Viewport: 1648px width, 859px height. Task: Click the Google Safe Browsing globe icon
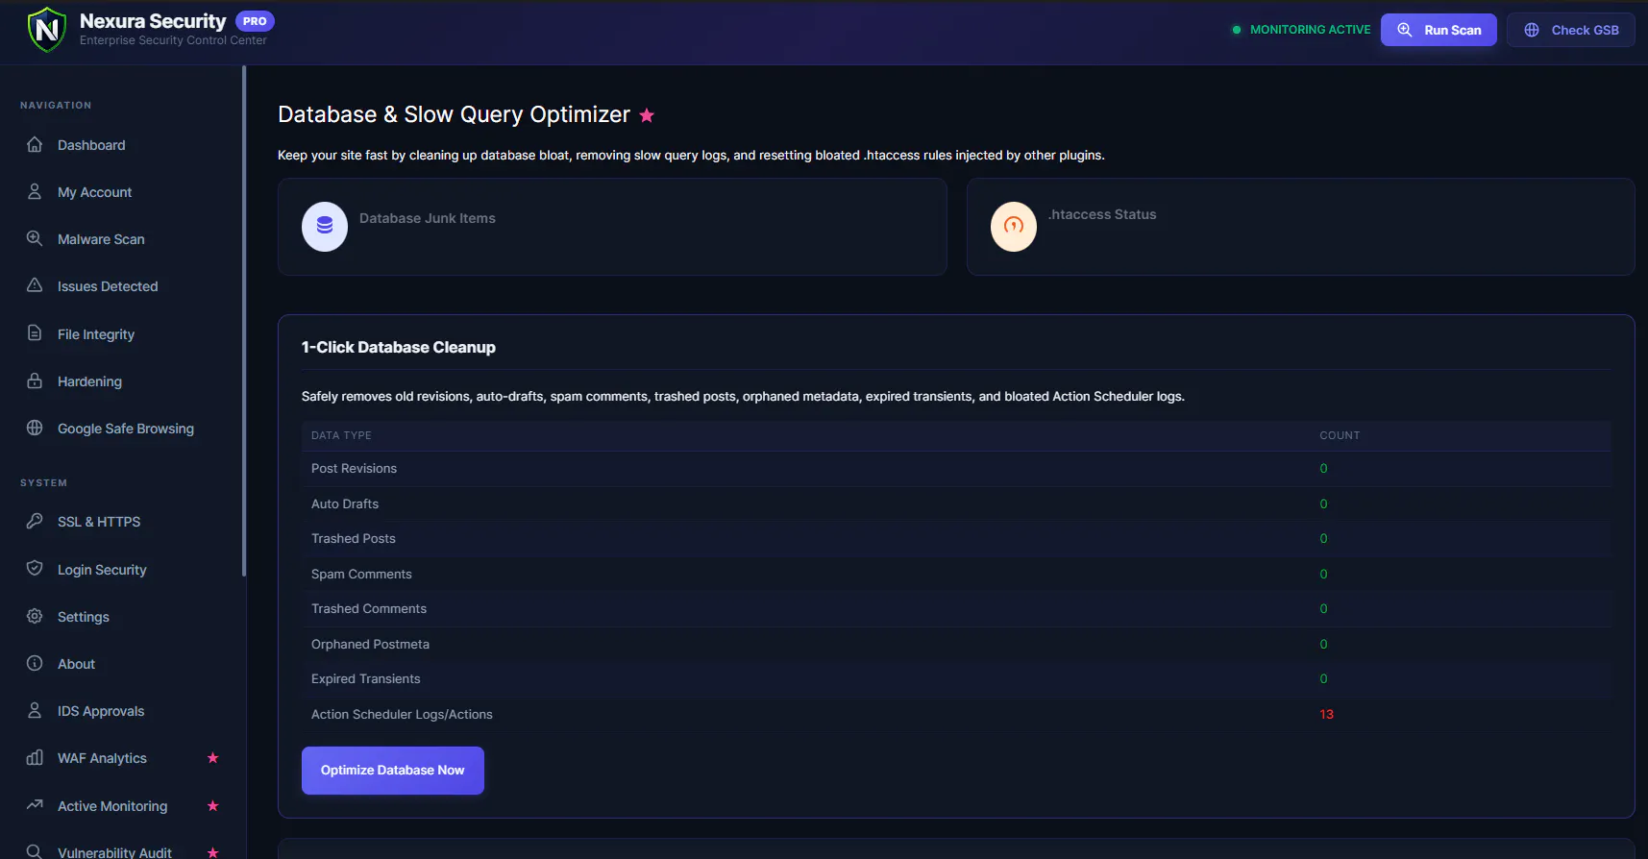pyautogui.click(x=35, y=428)
